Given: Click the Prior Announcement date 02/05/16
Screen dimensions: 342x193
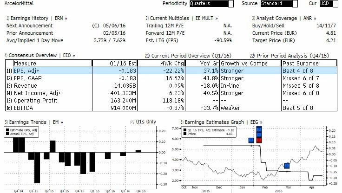Looking at the screenshot, I should click(114, 33).
